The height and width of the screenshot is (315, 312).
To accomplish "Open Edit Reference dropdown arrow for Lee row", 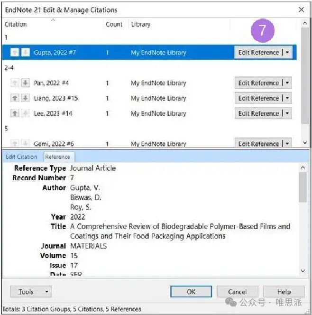I will (x=287, y=113).
